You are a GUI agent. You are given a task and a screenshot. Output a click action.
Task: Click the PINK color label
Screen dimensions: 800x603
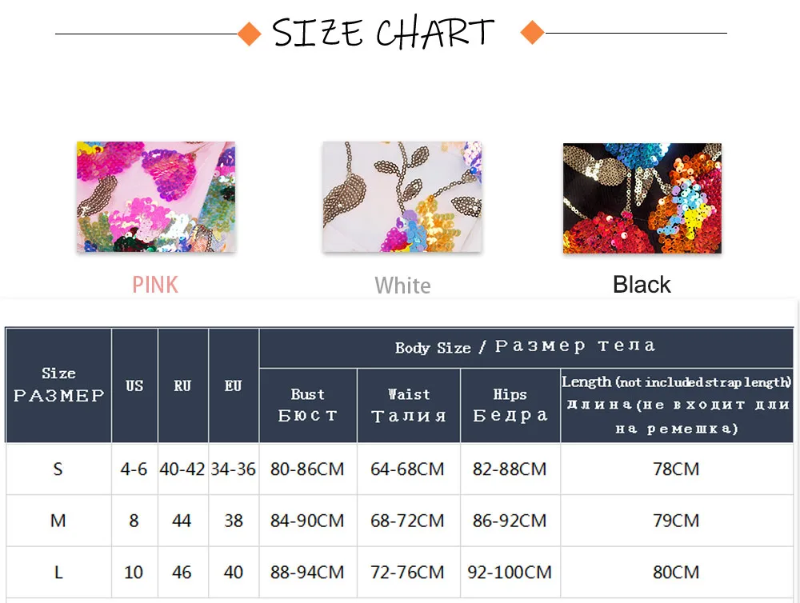[x=155, y=285]
